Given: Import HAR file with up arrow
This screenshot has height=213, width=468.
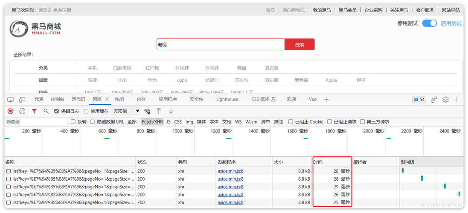Looking at the screenshot, I should click(159, 111).
